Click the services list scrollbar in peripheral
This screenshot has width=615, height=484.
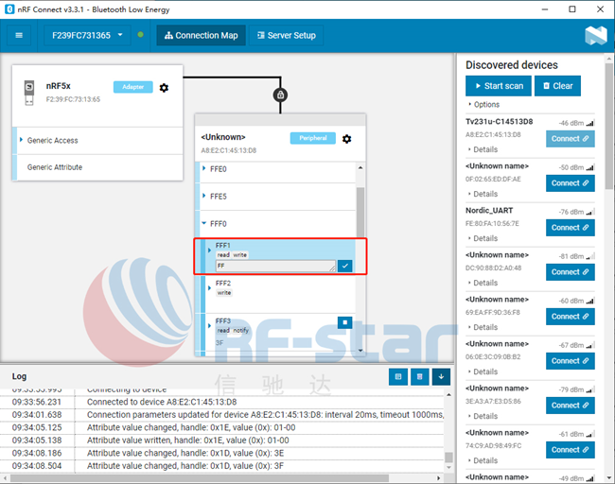tap(360, 212)
